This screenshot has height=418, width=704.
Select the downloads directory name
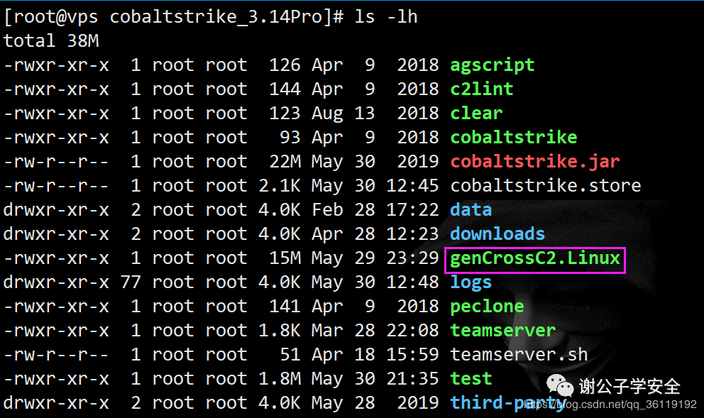click(x=497, y=234)
